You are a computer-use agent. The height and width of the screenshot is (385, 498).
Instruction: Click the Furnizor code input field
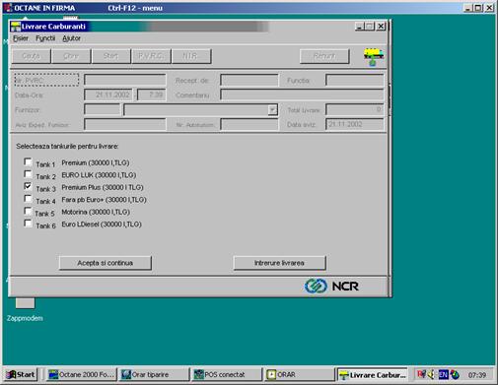103,109
